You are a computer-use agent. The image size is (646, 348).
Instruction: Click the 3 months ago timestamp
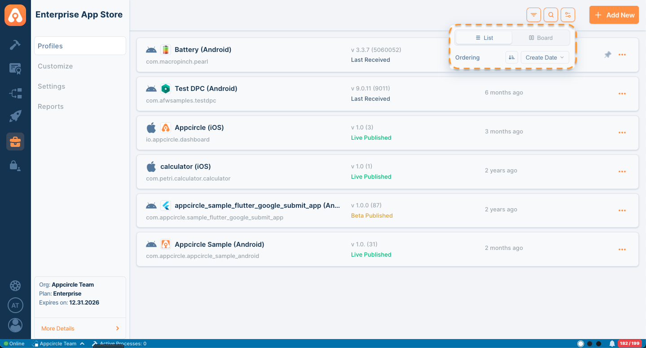[504, 131]
